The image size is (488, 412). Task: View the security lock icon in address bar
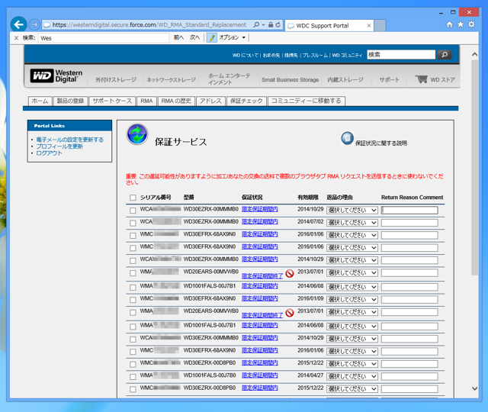click(271, 24)
